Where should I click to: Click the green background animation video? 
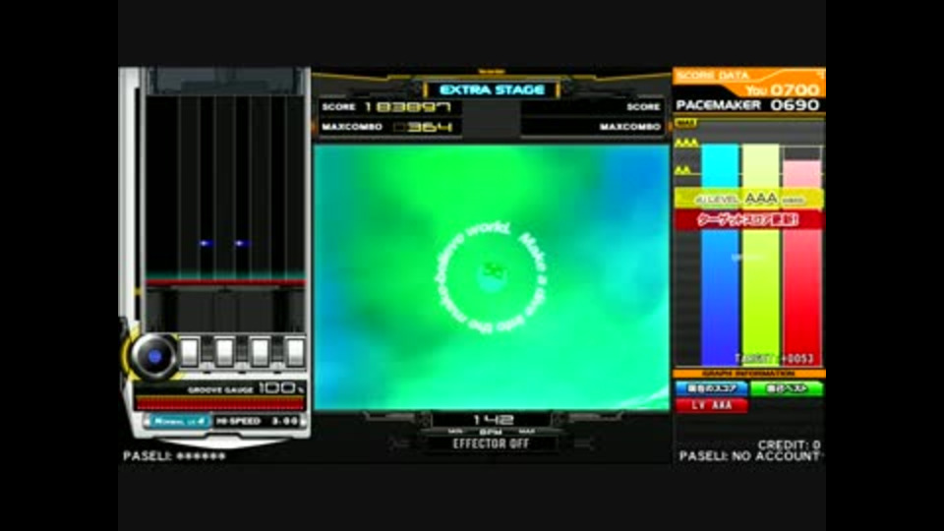click(x=492, y=277)
